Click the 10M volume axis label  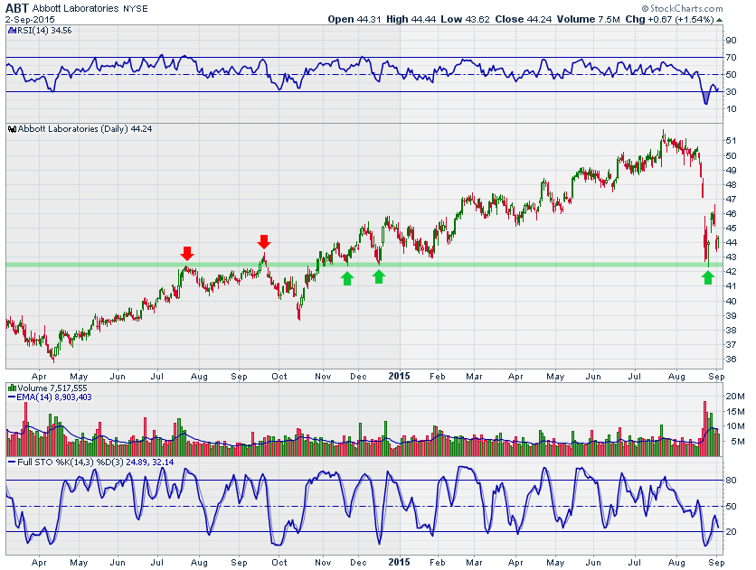[x=735, y=426]
